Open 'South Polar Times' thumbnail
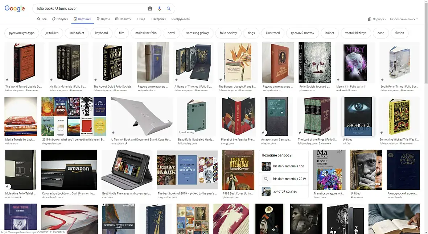Screen dimensions: 428x234 pyautogui.click(x=400, y=62)
